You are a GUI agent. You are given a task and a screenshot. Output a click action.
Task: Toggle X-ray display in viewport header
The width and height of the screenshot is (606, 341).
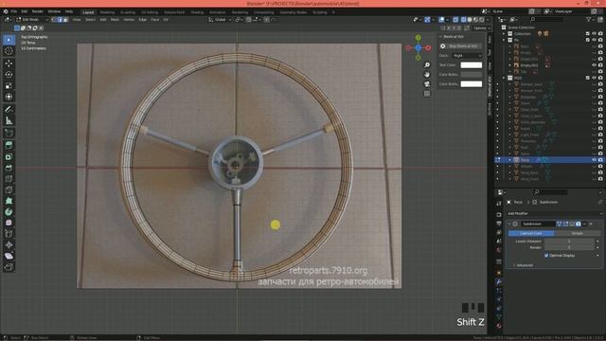[455, 19]
